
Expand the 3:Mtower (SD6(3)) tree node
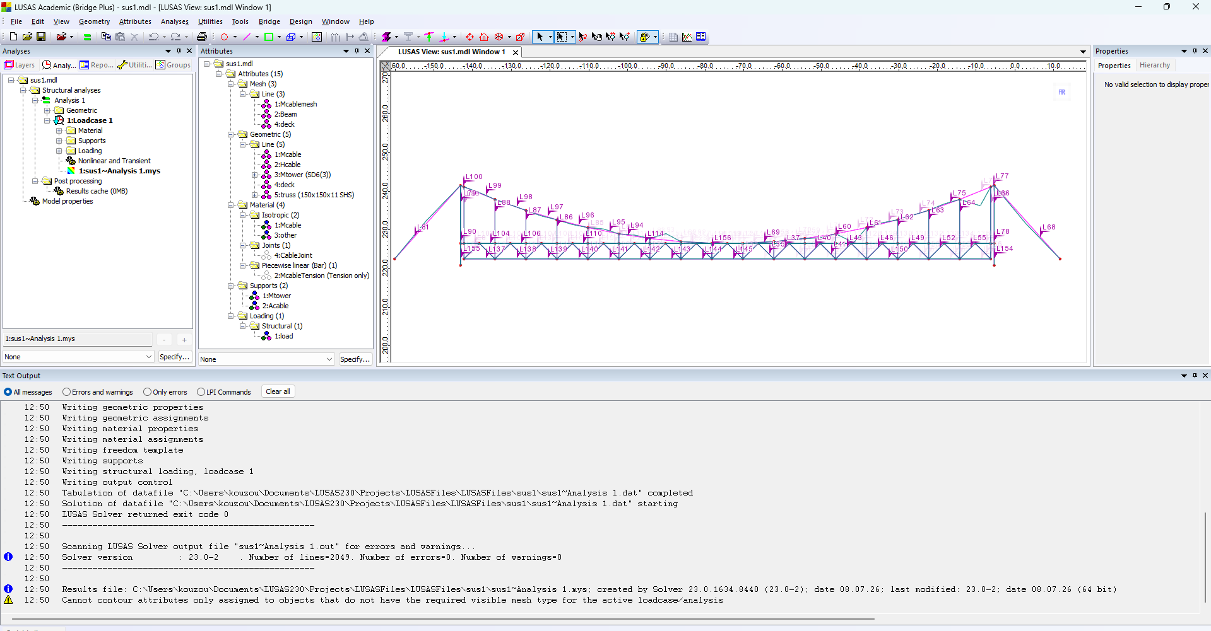pyautogui.click(x=255, y=175)
